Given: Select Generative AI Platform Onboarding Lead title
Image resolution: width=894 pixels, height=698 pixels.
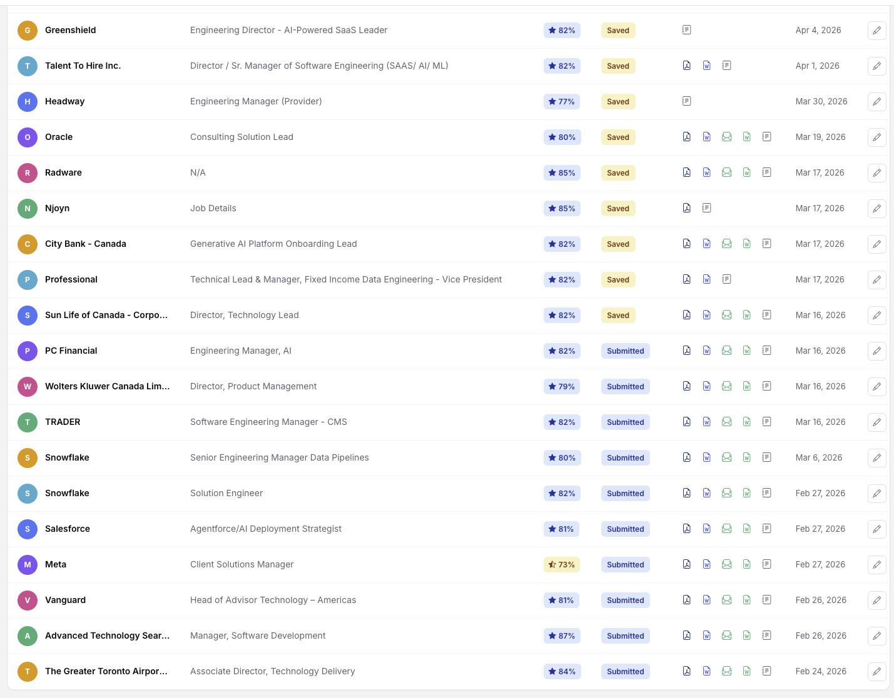Looking at the screenshot, I should [x=273, y=244].
